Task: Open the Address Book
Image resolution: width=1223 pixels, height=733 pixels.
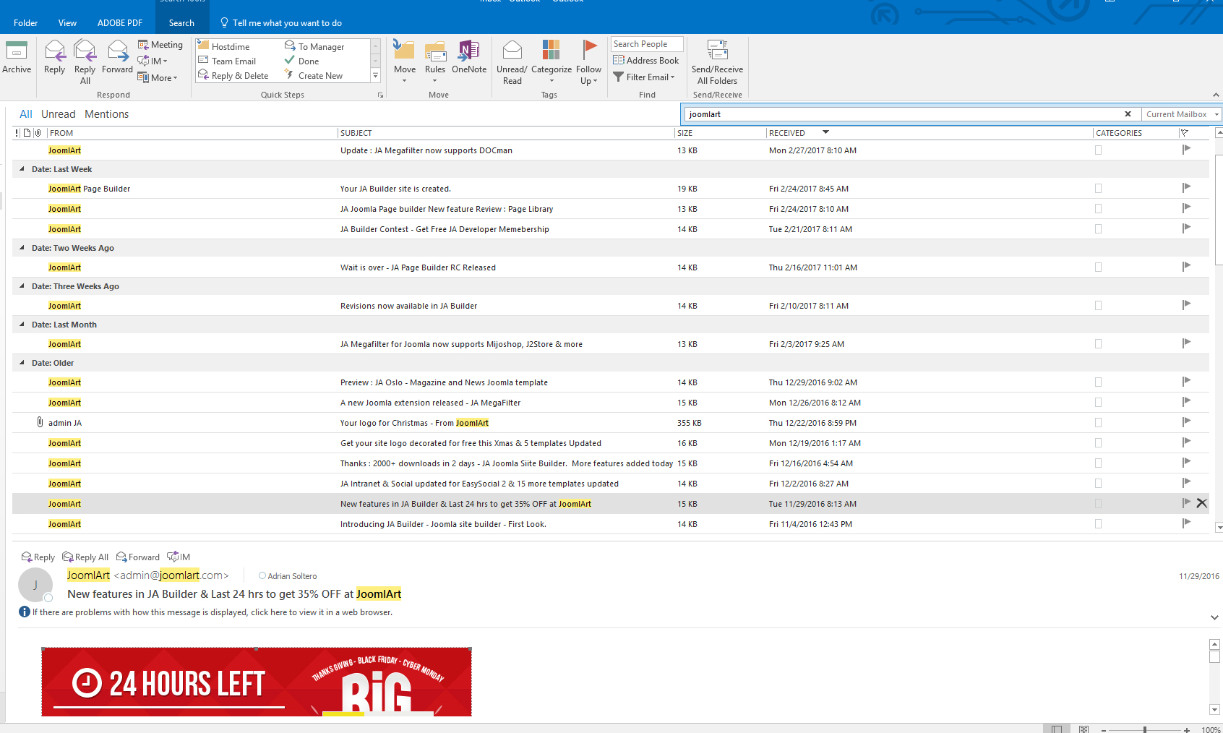Action: [x=646, y=61]
